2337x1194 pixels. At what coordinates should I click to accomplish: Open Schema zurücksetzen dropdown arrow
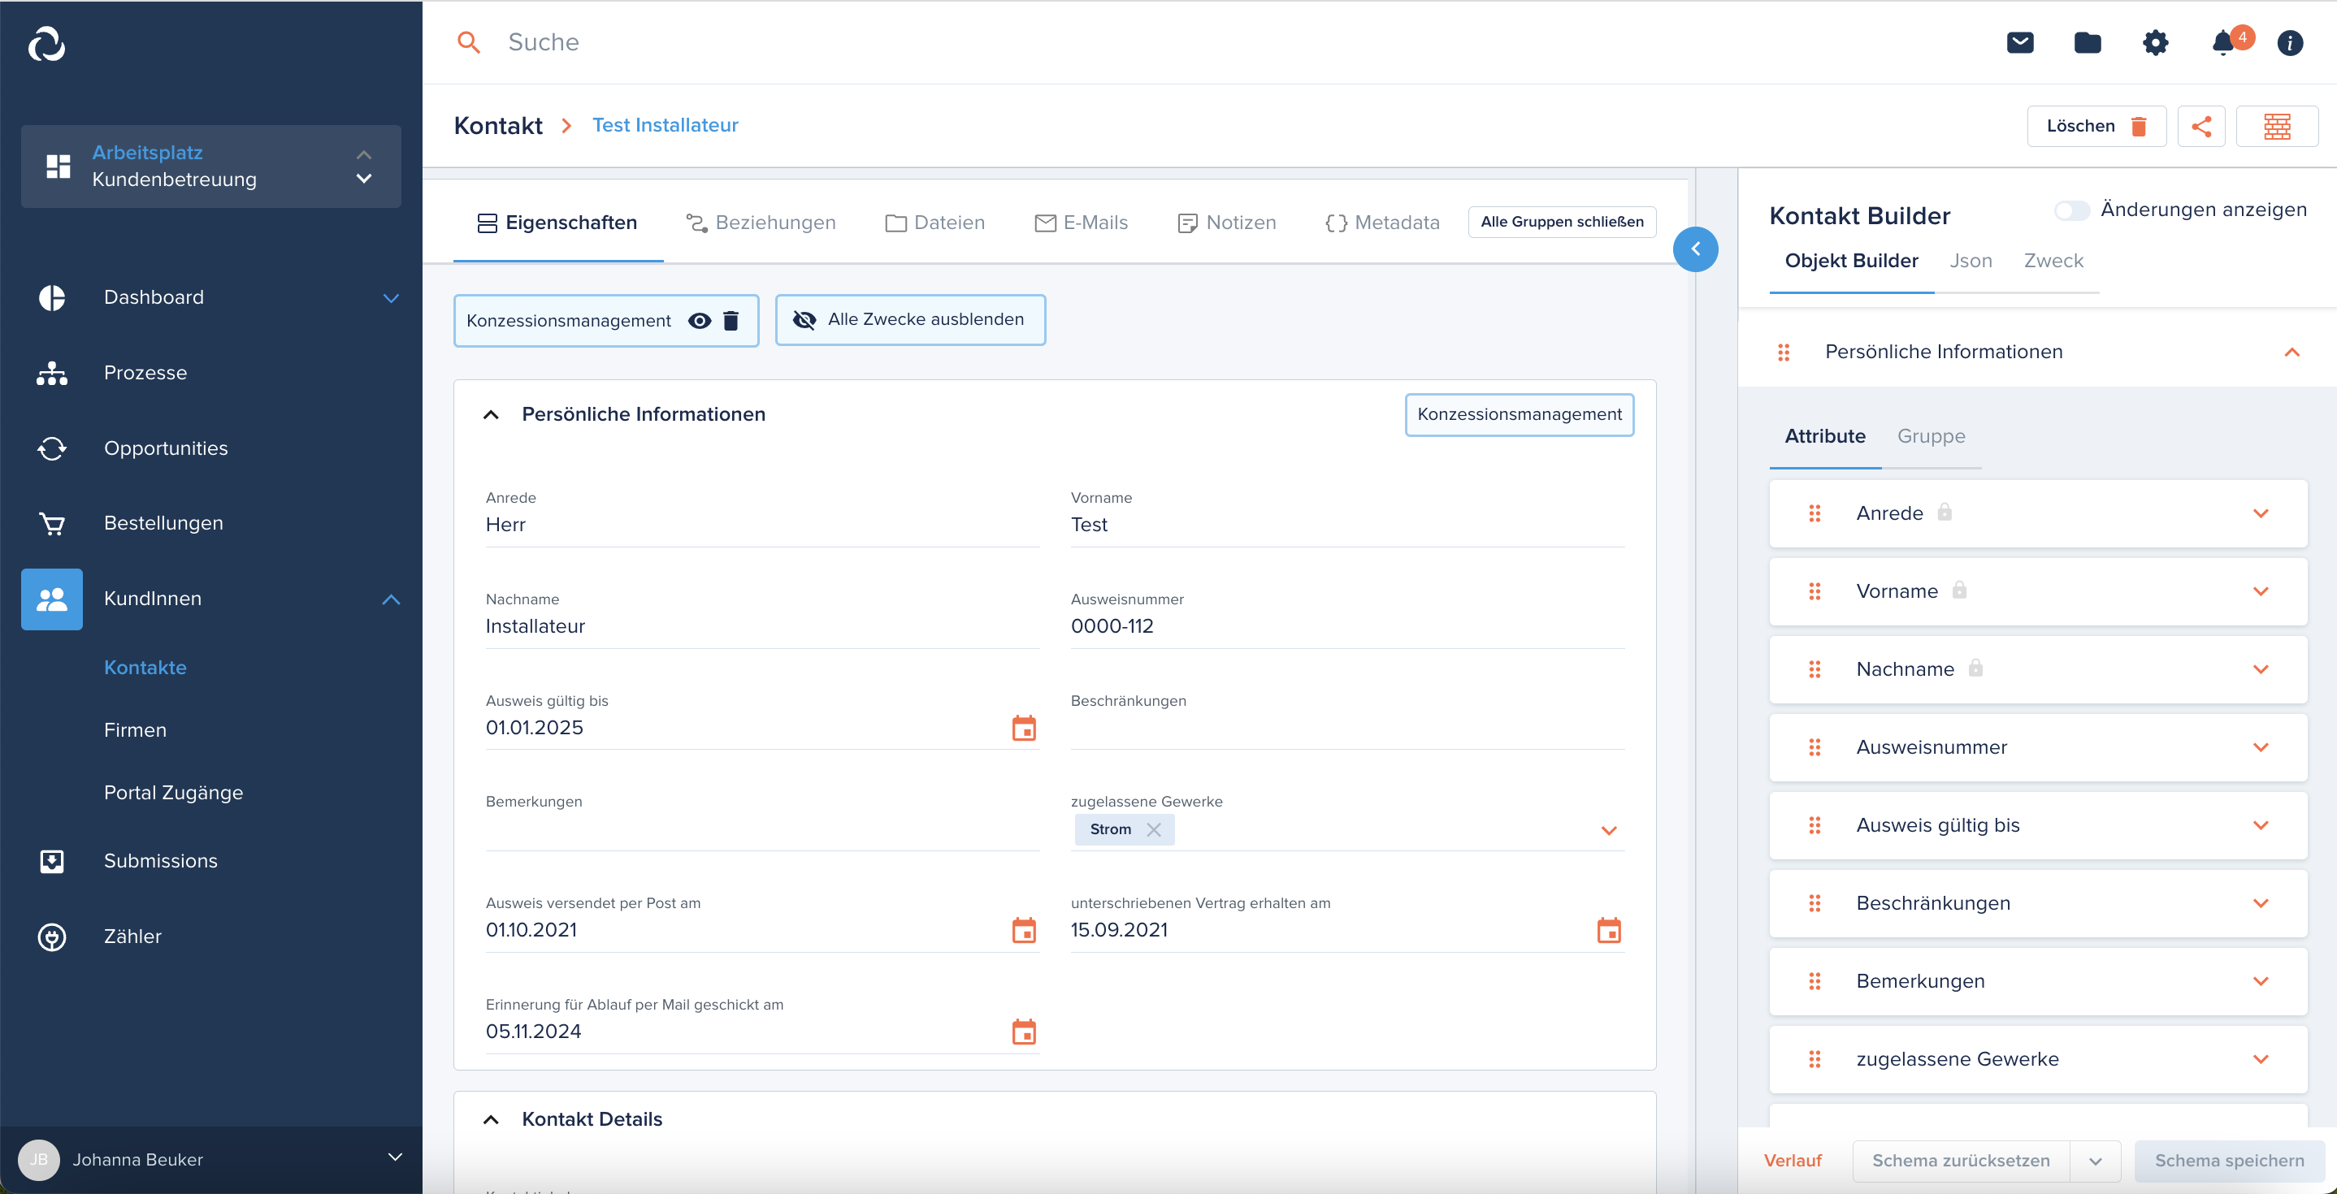click(x=2096, y=1162)
